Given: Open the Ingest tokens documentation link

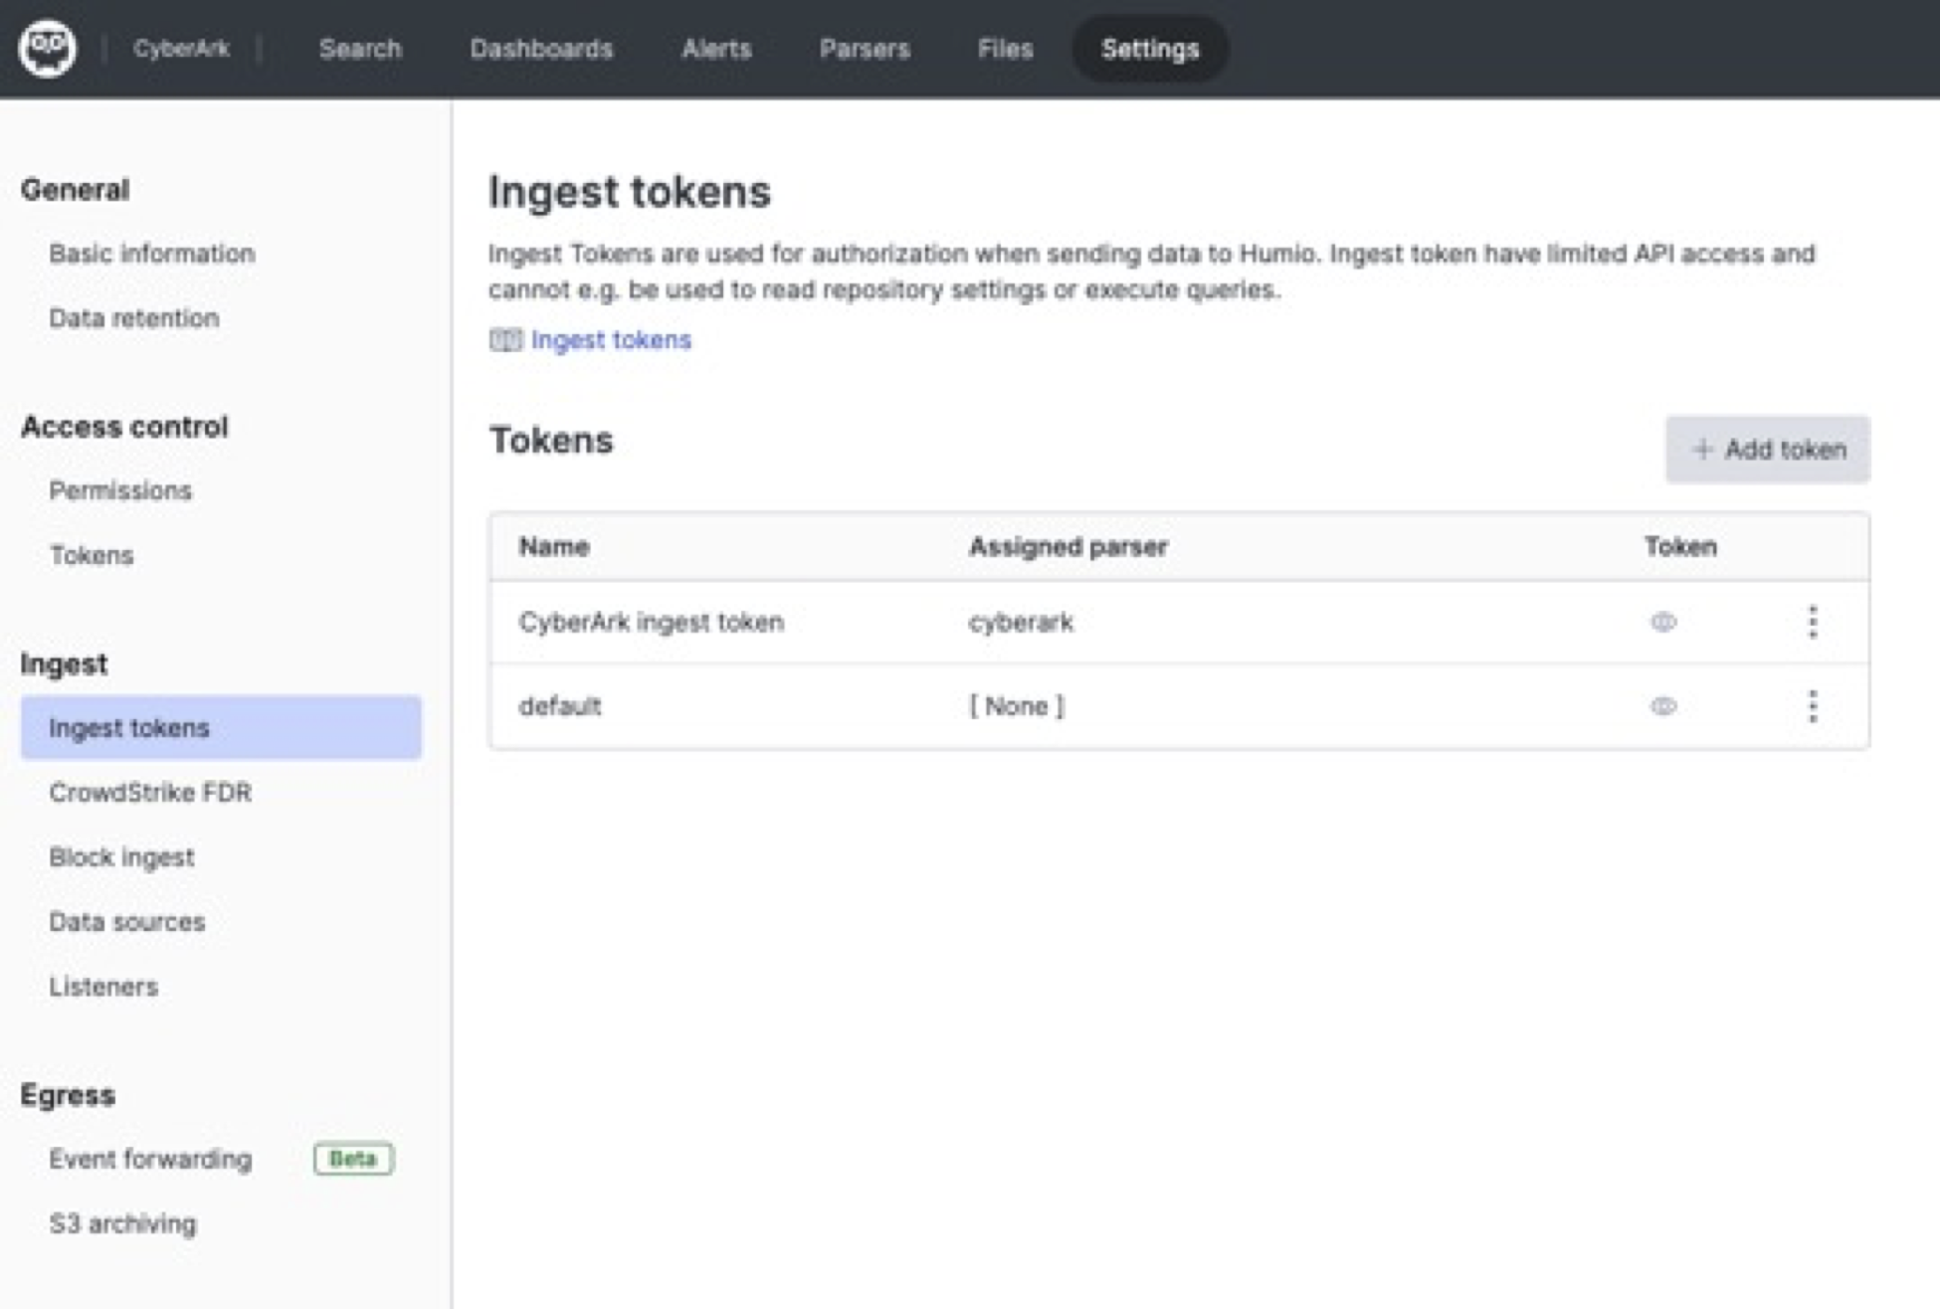Looking at the screenshot, I should (610, 340).
